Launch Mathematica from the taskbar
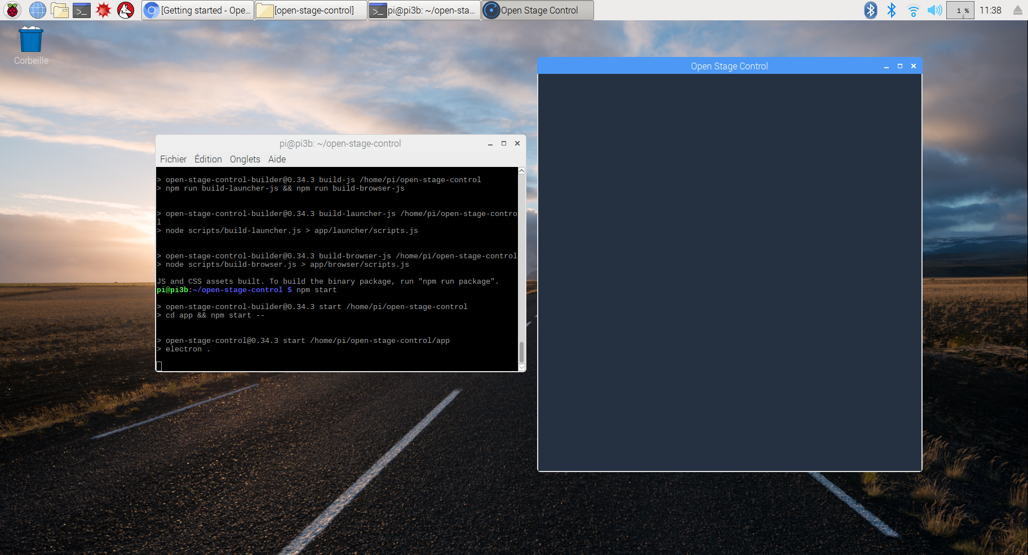1028x555 pixels. [104, 10]
